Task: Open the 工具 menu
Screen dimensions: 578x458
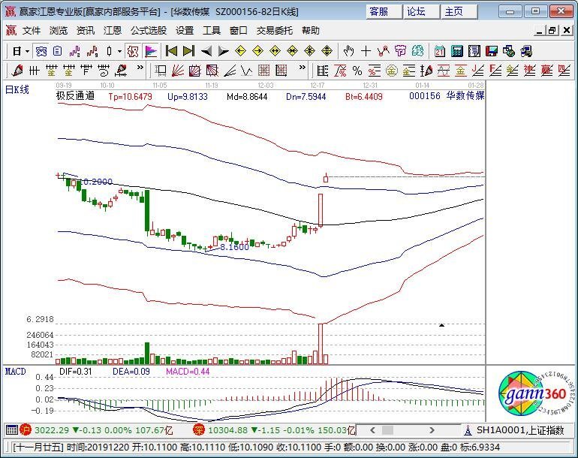Action: tap(212, 31)
